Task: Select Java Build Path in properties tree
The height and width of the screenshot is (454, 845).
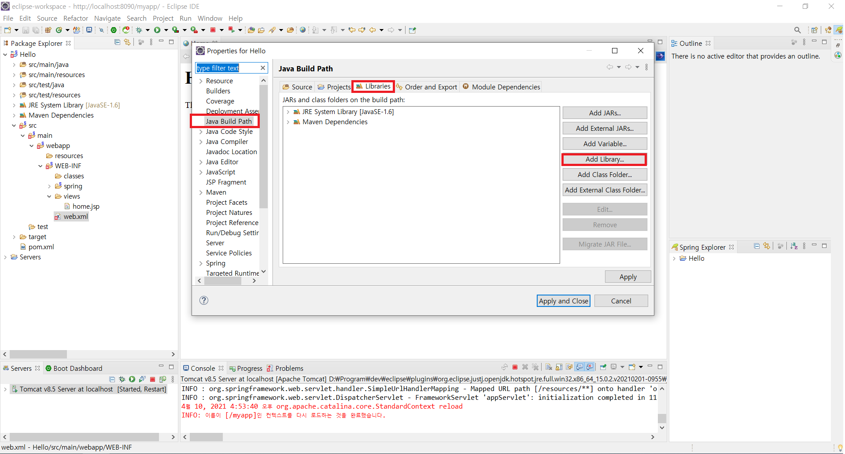Action: [229, 121]
